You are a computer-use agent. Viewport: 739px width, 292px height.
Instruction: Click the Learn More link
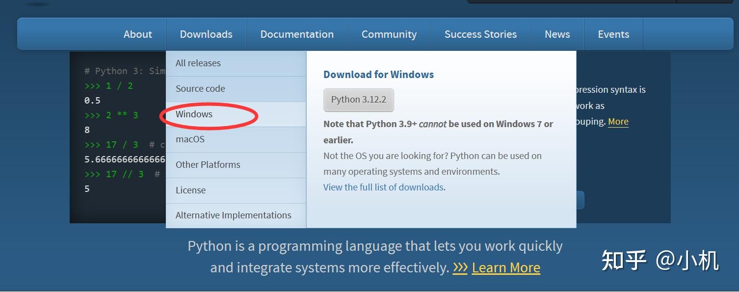(506, 268)
